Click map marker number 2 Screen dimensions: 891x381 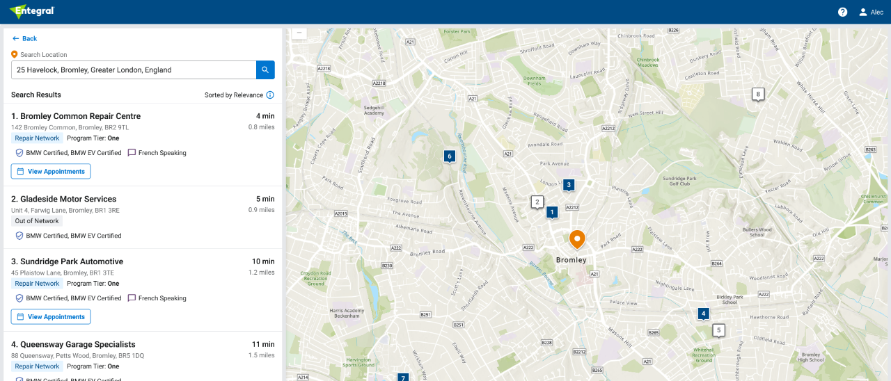(537, 202)
